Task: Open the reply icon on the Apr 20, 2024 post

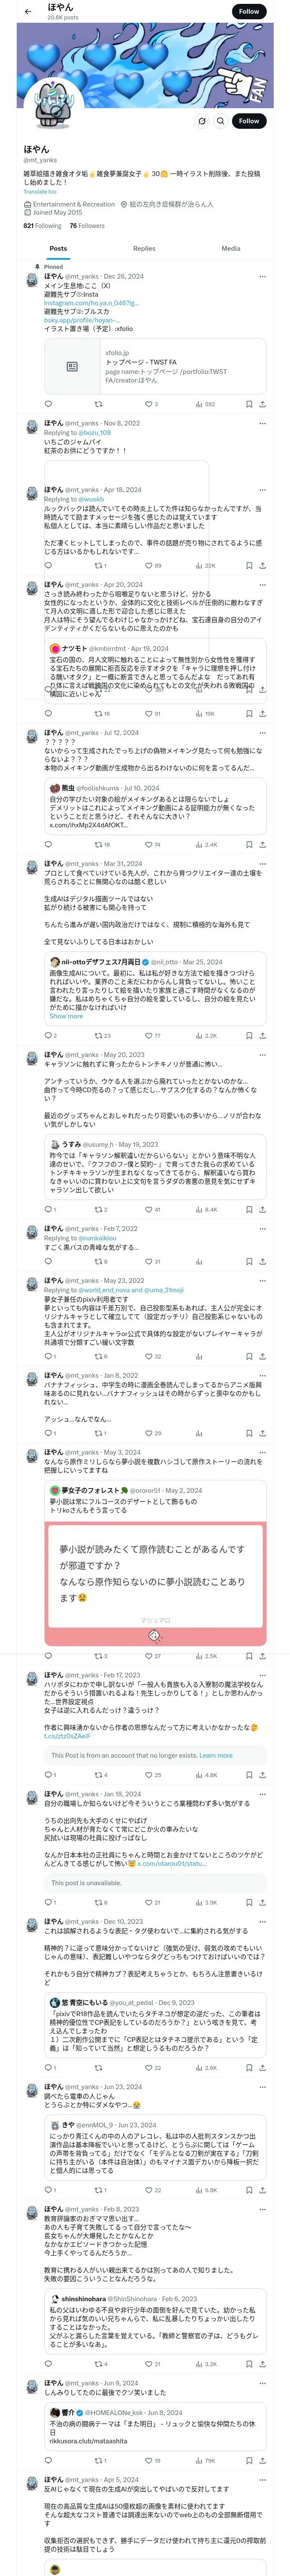Action: [x=48, y=713]
